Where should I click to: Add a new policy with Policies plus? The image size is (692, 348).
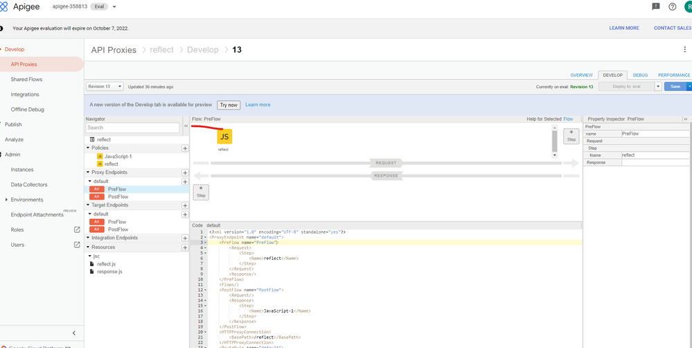pos(186,148)
